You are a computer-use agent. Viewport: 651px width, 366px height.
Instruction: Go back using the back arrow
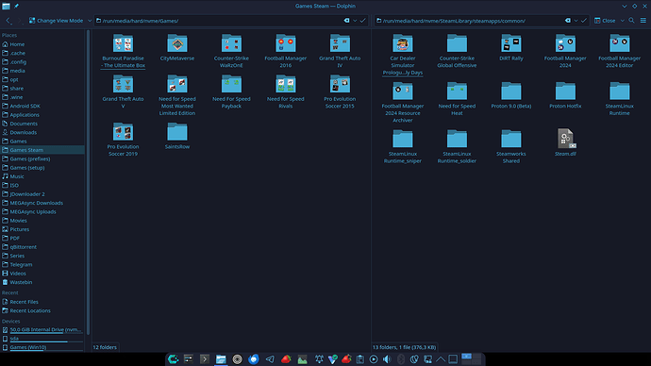[8, 21]
